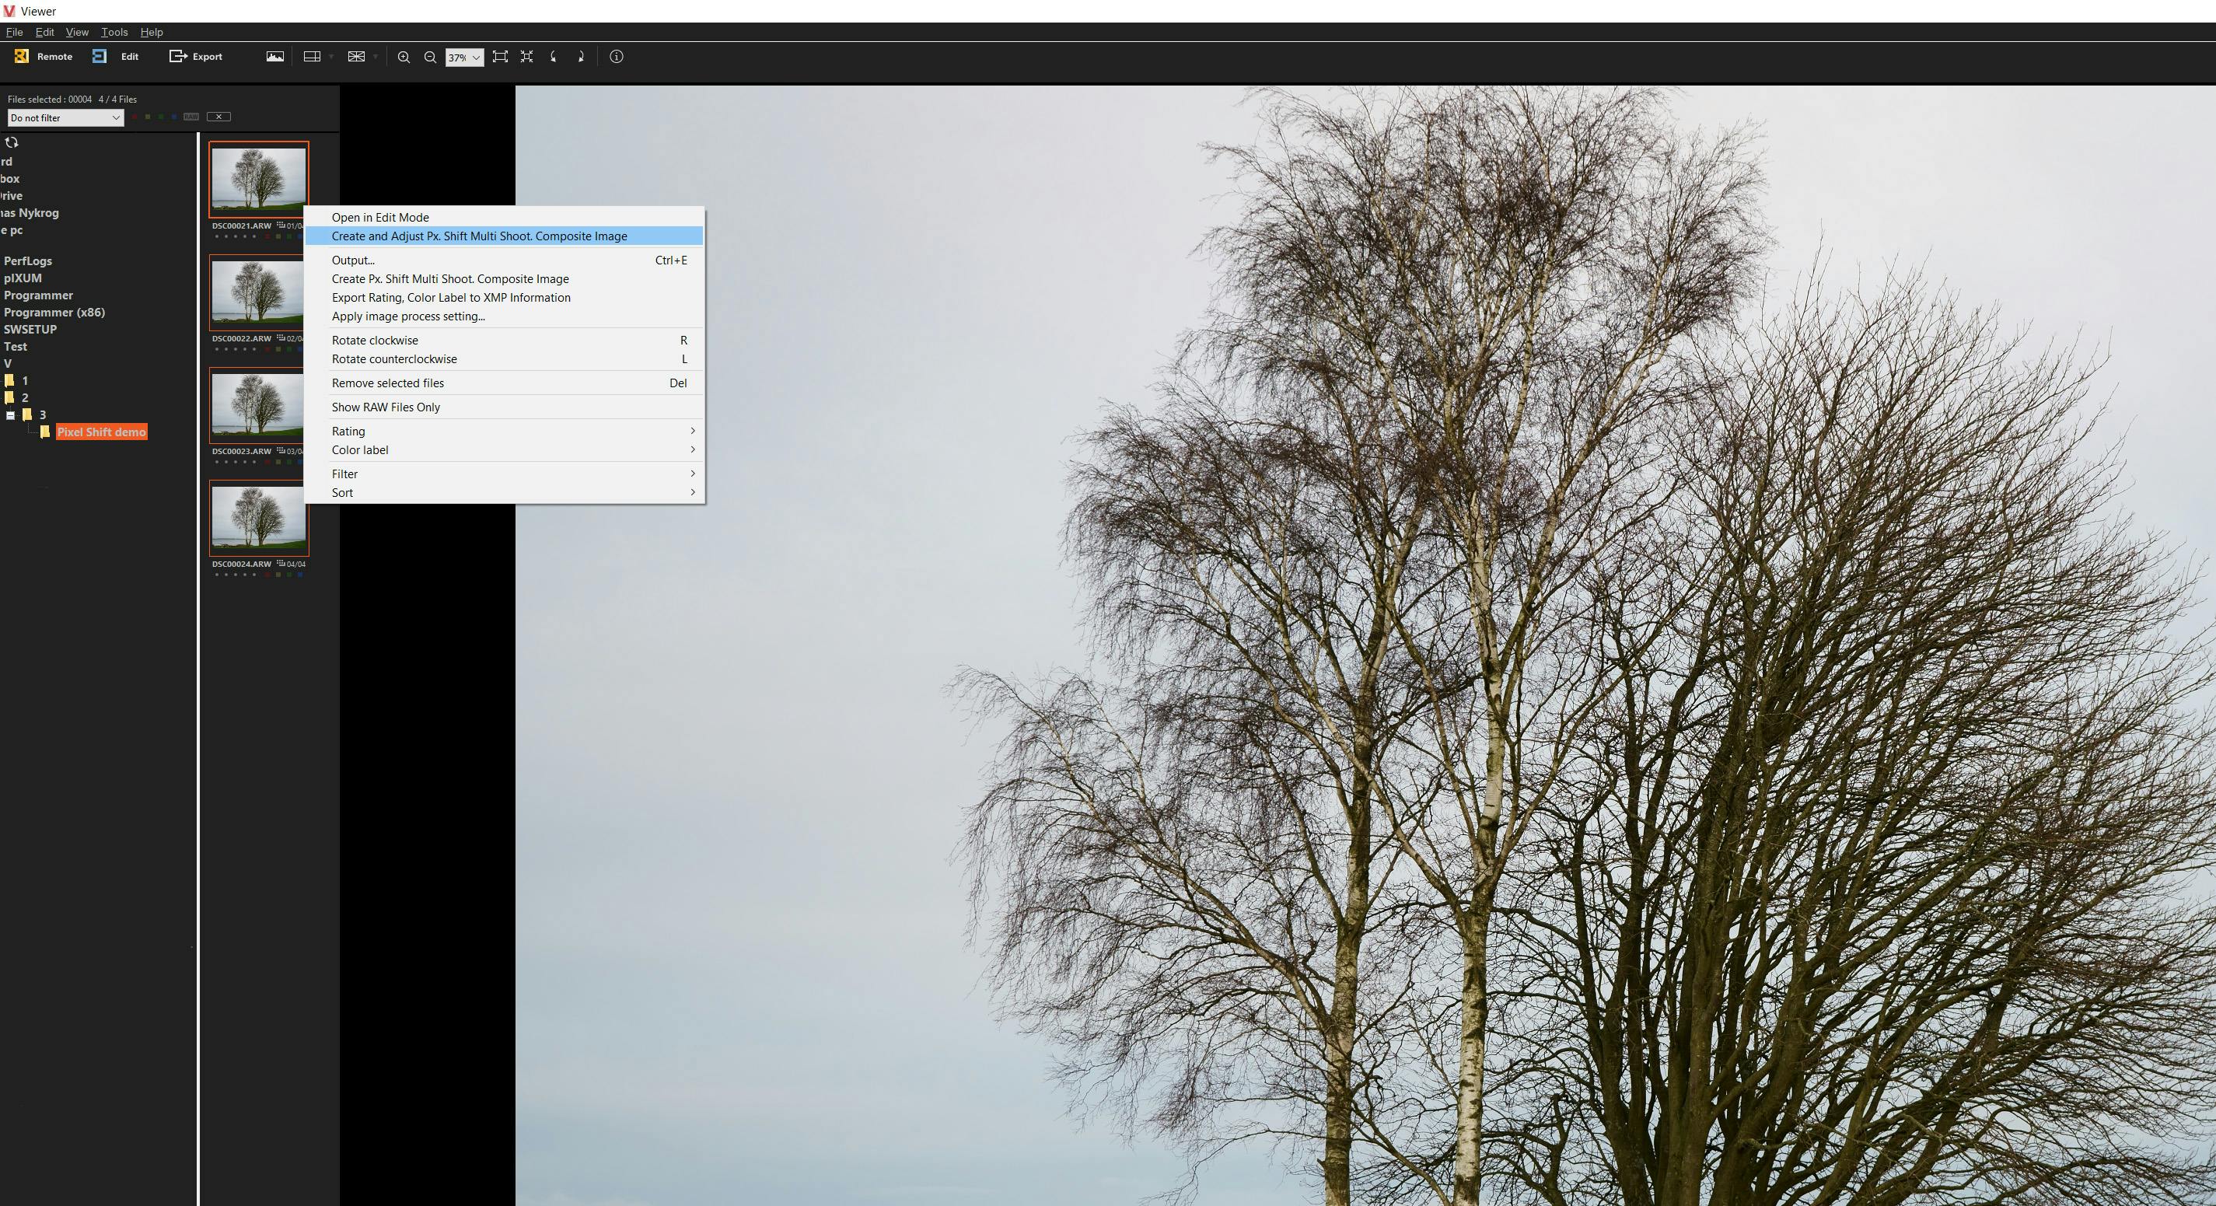The image size is (2216, 1206).
Task: Click the Output button in context menu
Action: (x=352, y=261)
